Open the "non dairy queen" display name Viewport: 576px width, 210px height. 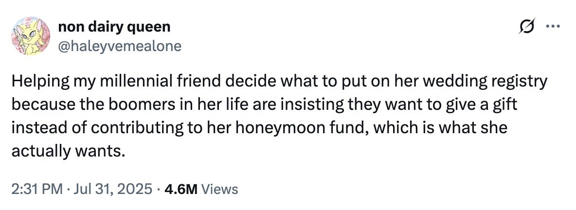coord(114,27)
